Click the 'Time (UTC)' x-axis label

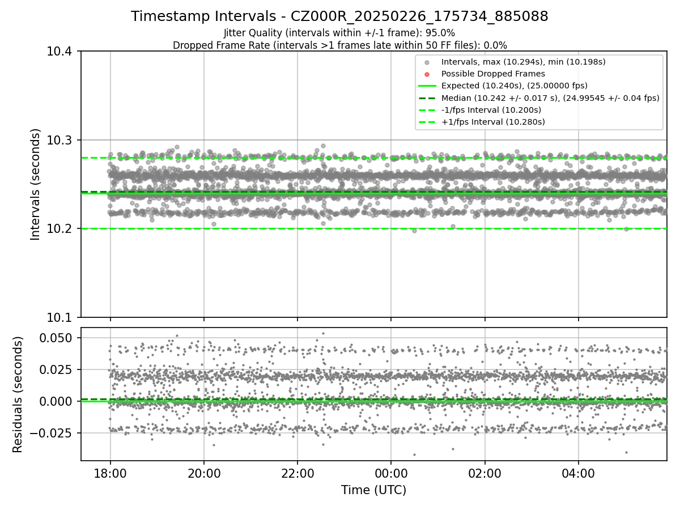pos(373,490)
